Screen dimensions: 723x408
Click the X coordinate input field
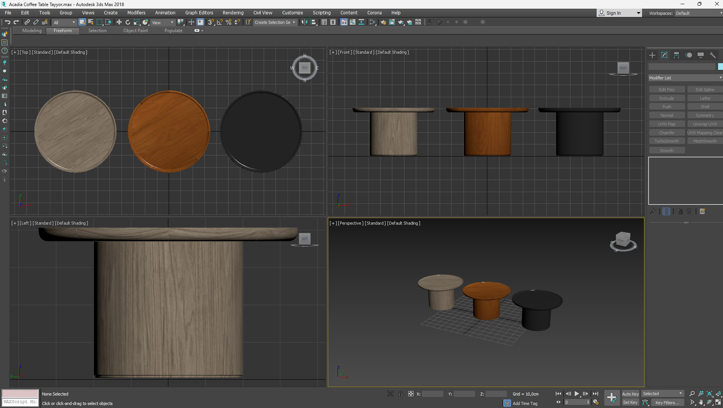pyautogui.click(x=432, y=394)
